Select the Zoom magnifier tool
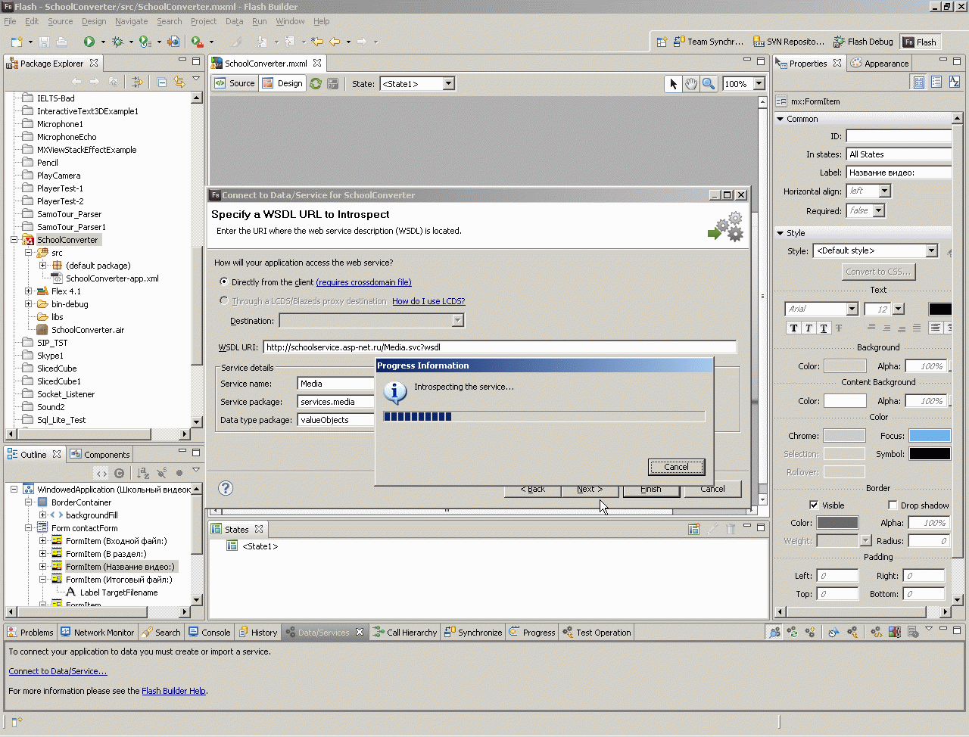Viewport: 969px width, 737px height. point(709,84)
